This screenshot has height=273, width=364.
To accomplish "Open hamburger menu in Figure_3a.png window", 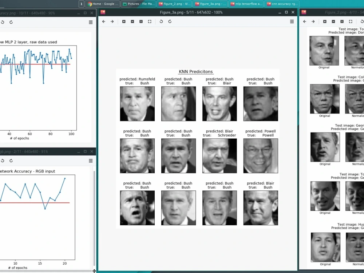I will click(x=292, y=21).
